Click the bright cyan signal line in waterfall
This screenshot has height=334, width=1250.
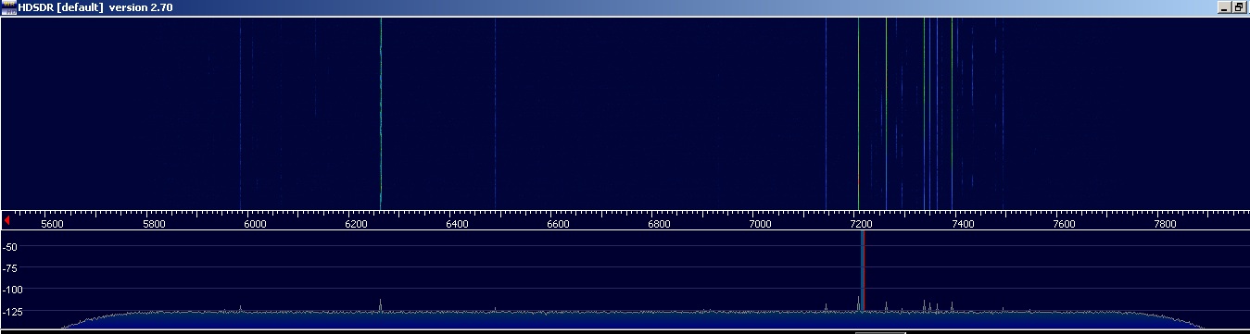pos(381,111)
